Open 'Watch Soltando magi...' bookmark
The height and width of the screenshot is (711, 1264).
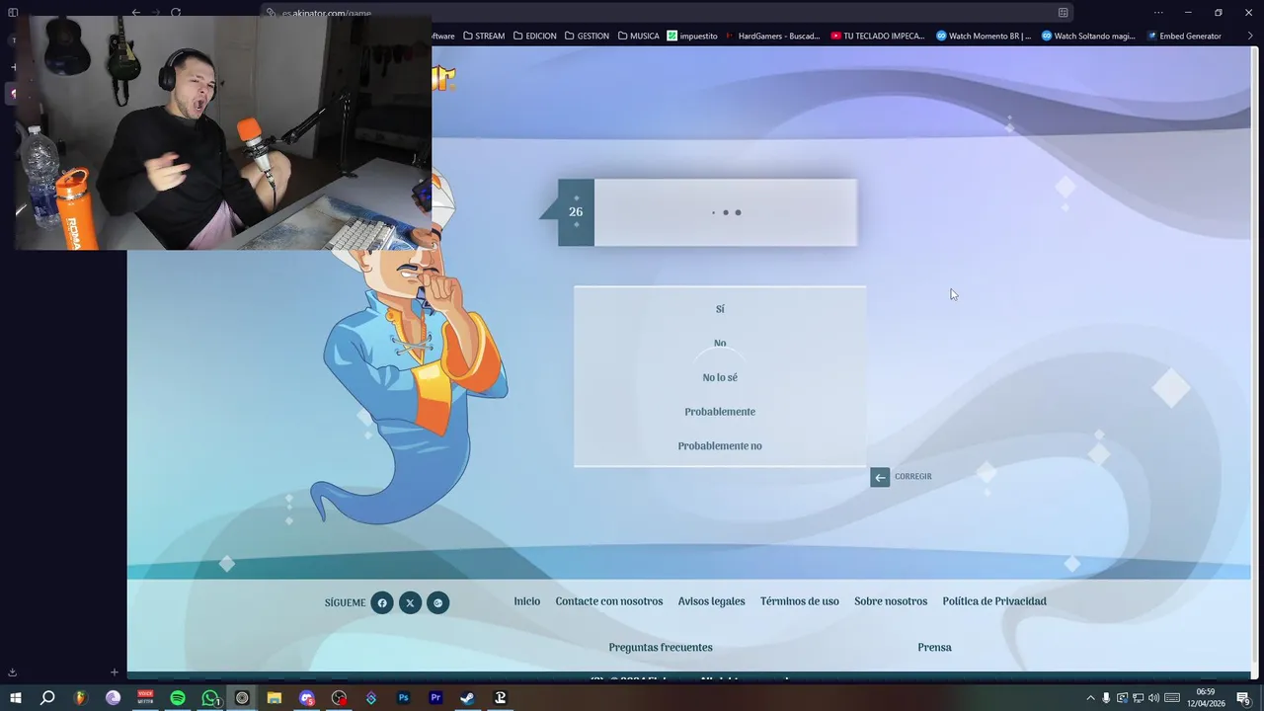1089,36
